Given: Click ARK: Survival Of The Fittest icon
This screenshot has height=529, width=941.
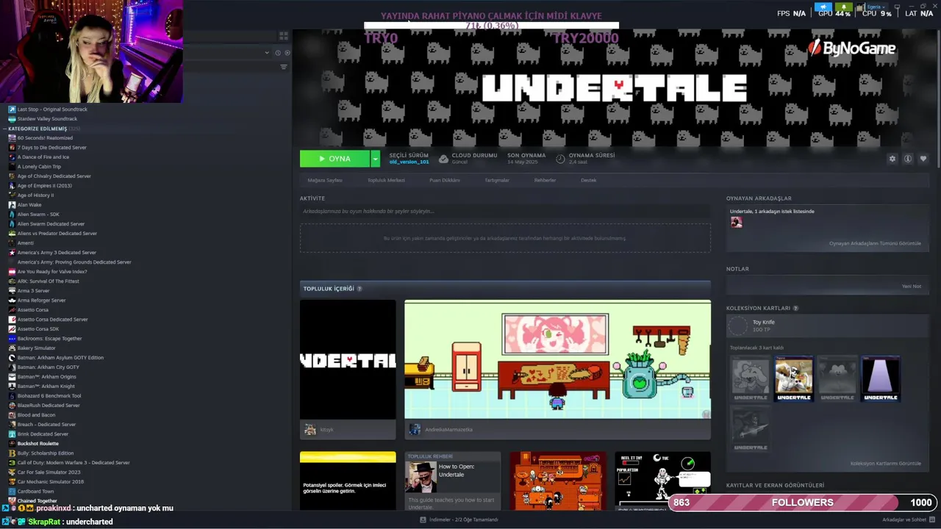Looking at the screenshot, I should point(12,281).
